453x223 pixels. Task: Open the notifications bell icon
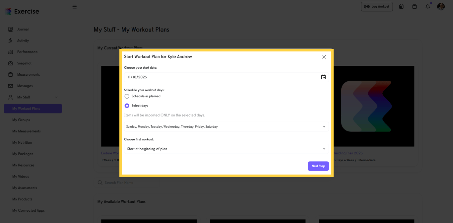428,7
